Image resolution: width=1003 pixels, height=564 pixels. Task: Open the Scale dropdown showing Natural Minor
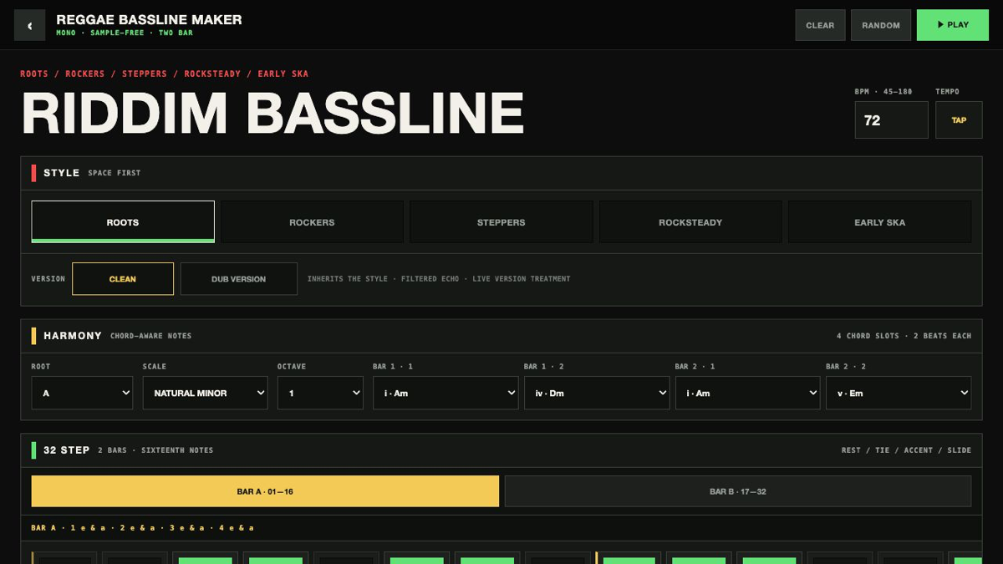(x=206, y=393)
